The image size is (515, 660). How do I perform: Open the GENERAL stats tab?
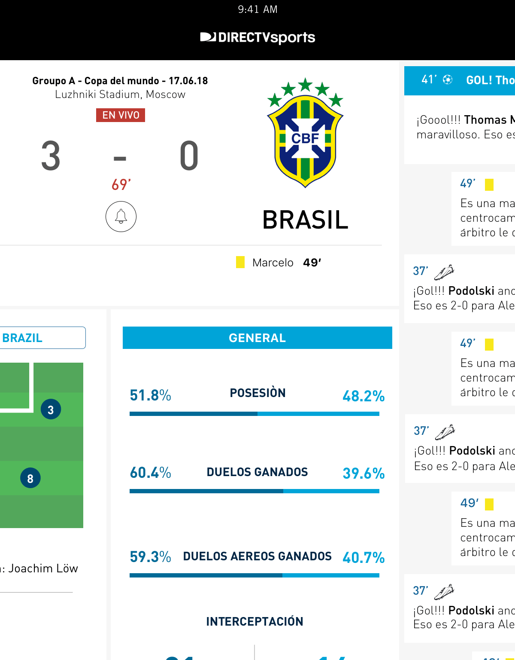[257, 338]
